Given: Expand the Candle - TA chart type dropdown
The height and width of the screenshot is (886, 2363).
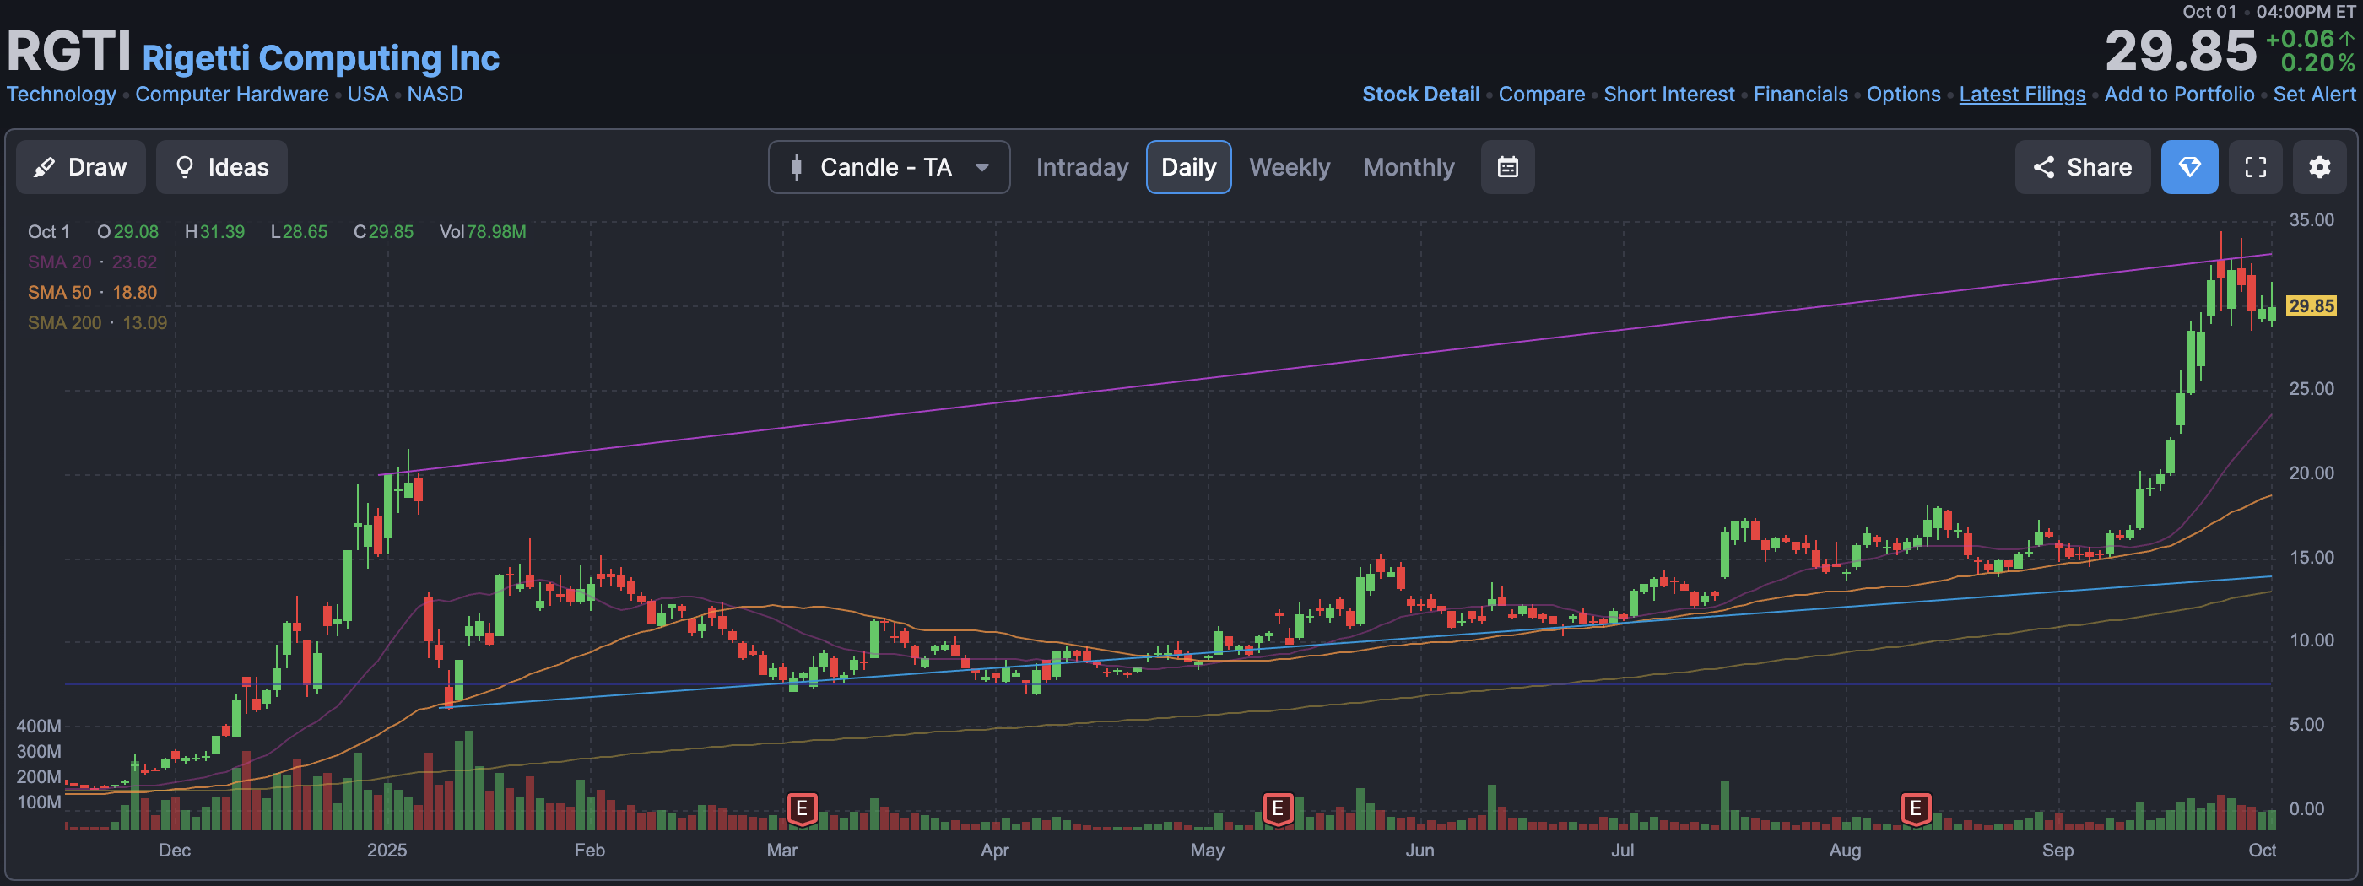Looking at the screenshot, I should click(x=889, y=167).
